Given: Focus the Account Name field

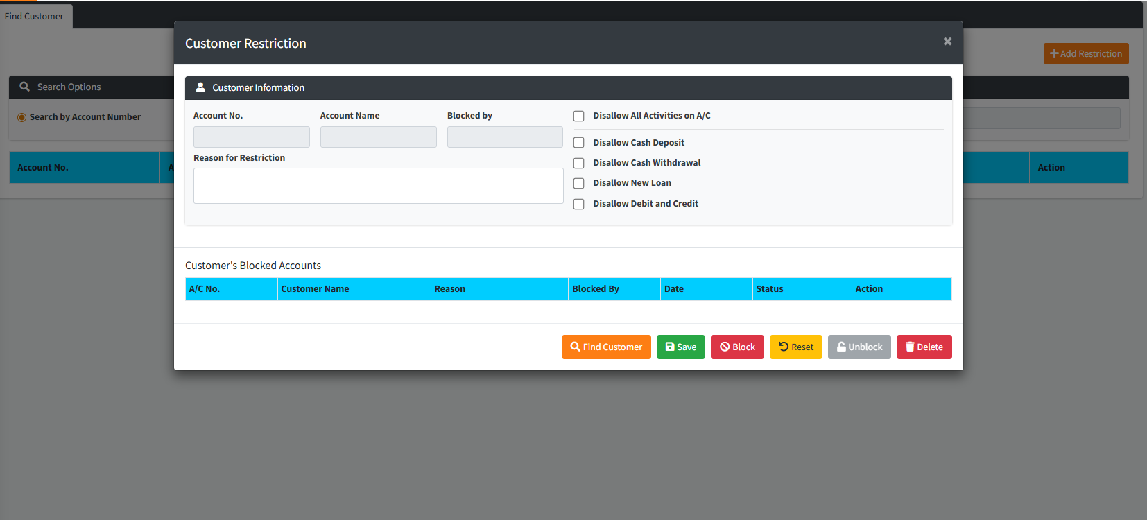Looking at the screenshot, I should (x=378, y=137).
